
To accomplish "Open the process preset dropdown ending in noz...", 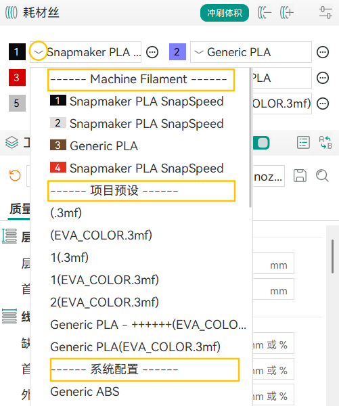I will coord(269,176).
